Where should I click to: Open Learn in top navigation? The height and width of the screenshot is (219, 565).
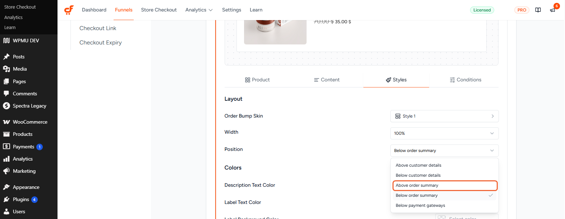pos(256,10)
